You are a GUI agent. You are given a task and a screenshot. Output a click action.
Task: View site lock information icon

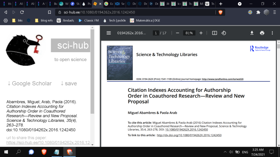click(x=60, y=12)
